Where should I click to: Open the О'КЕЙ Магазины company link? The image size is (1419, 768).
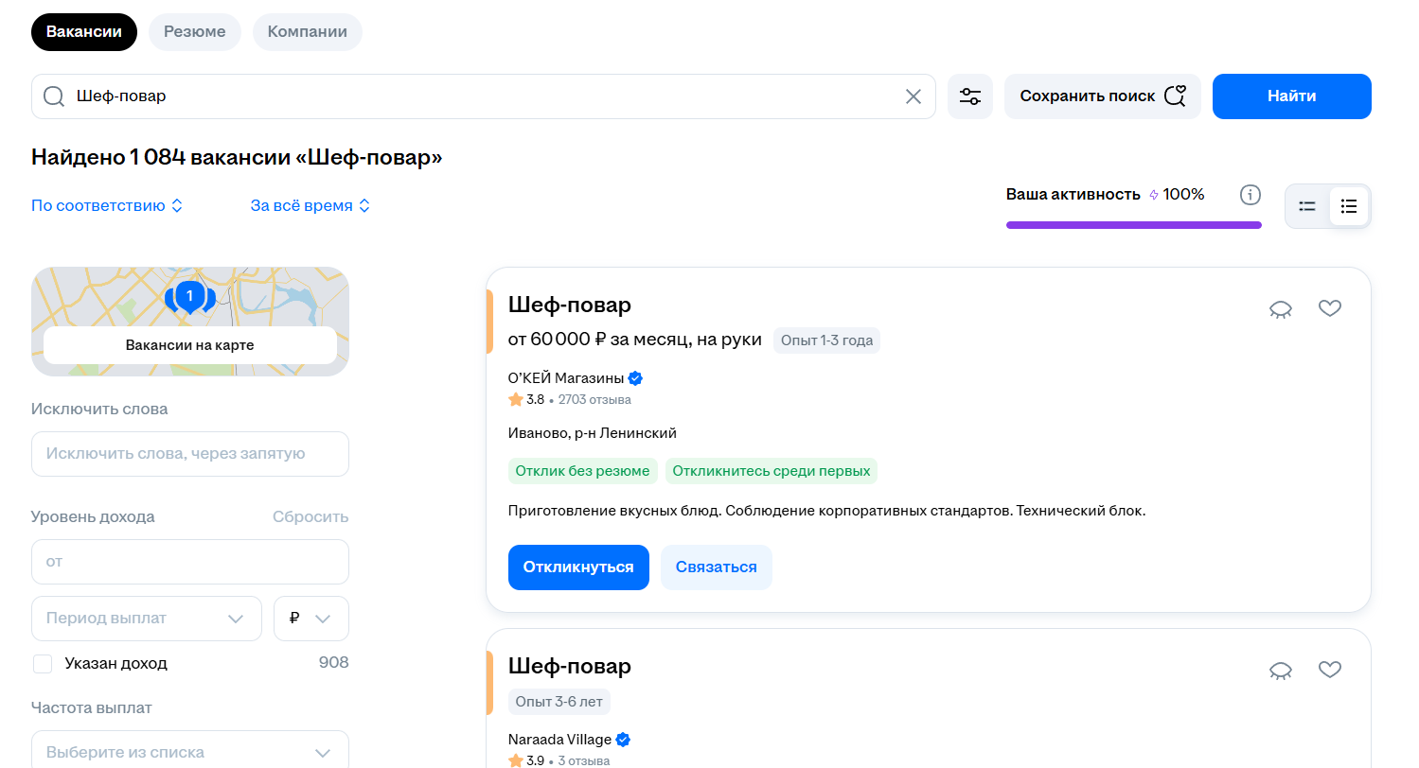(566, 378)
